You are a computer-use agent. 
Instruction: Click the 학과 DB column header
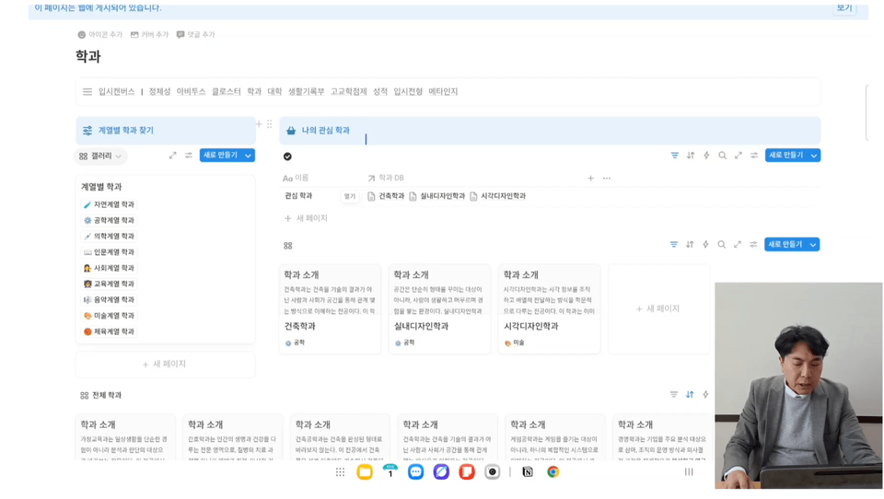click(386, 179)
